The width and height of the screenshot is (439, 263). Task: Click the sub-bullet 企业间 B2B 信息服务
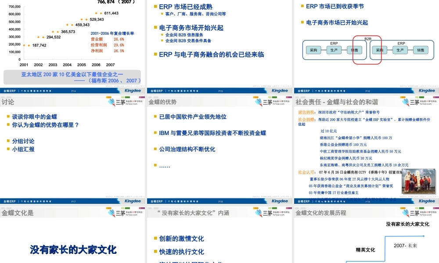[184, 35]
